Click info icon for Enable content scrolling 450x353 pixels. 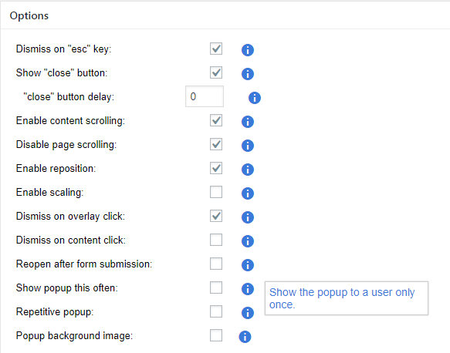248,122
